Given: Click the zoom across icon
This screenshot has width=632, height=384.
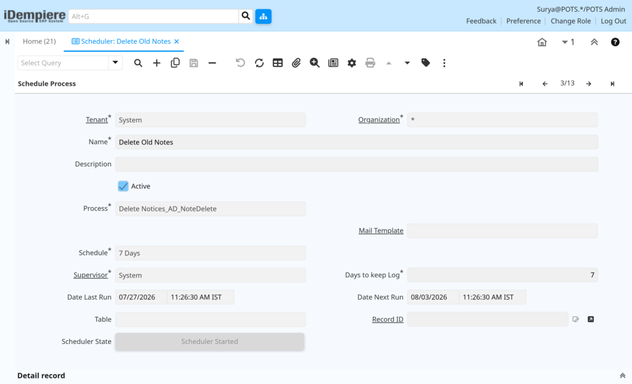Looking at the screenshot, I should 315,63.
